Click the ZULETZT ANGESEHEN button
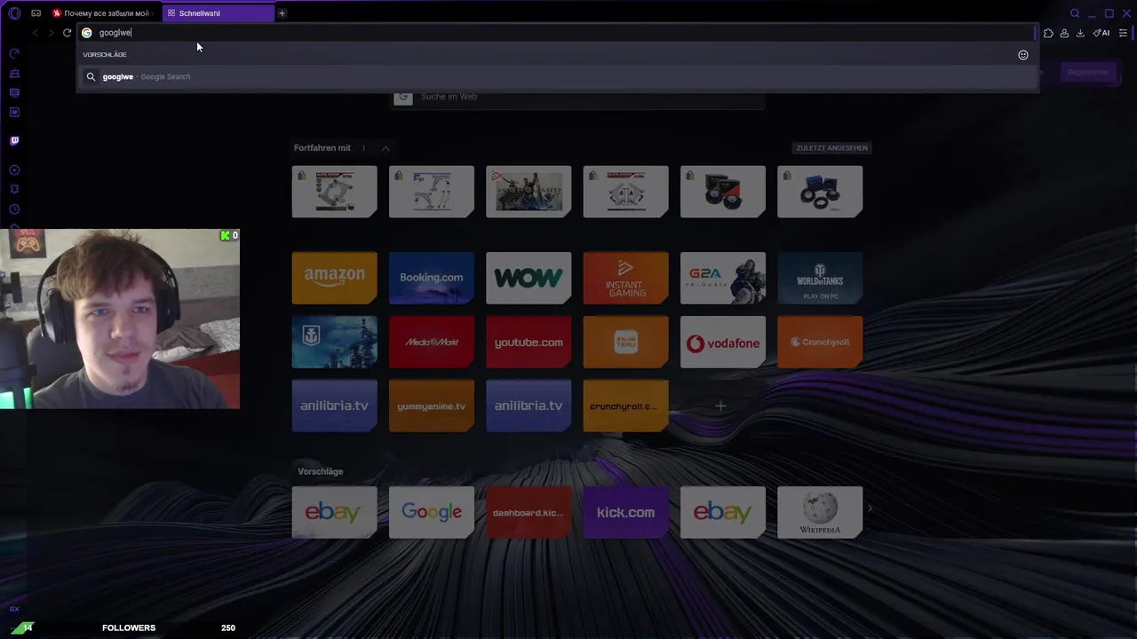This screenshot has height=639, width=1137. (x=831, y=148)
